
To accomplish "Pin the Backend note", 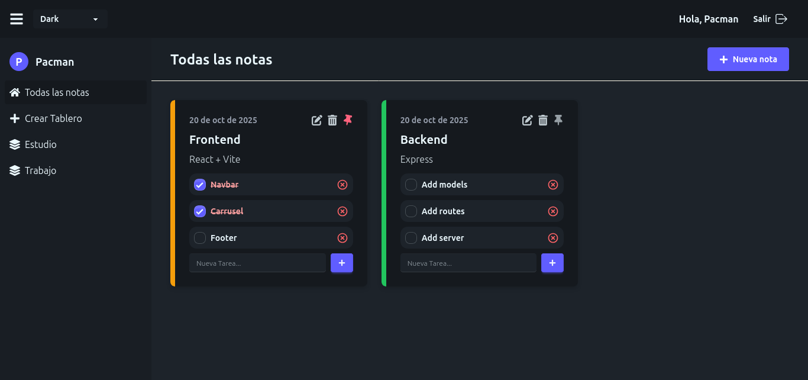I will pyautogui.click(x=558, y=120).
